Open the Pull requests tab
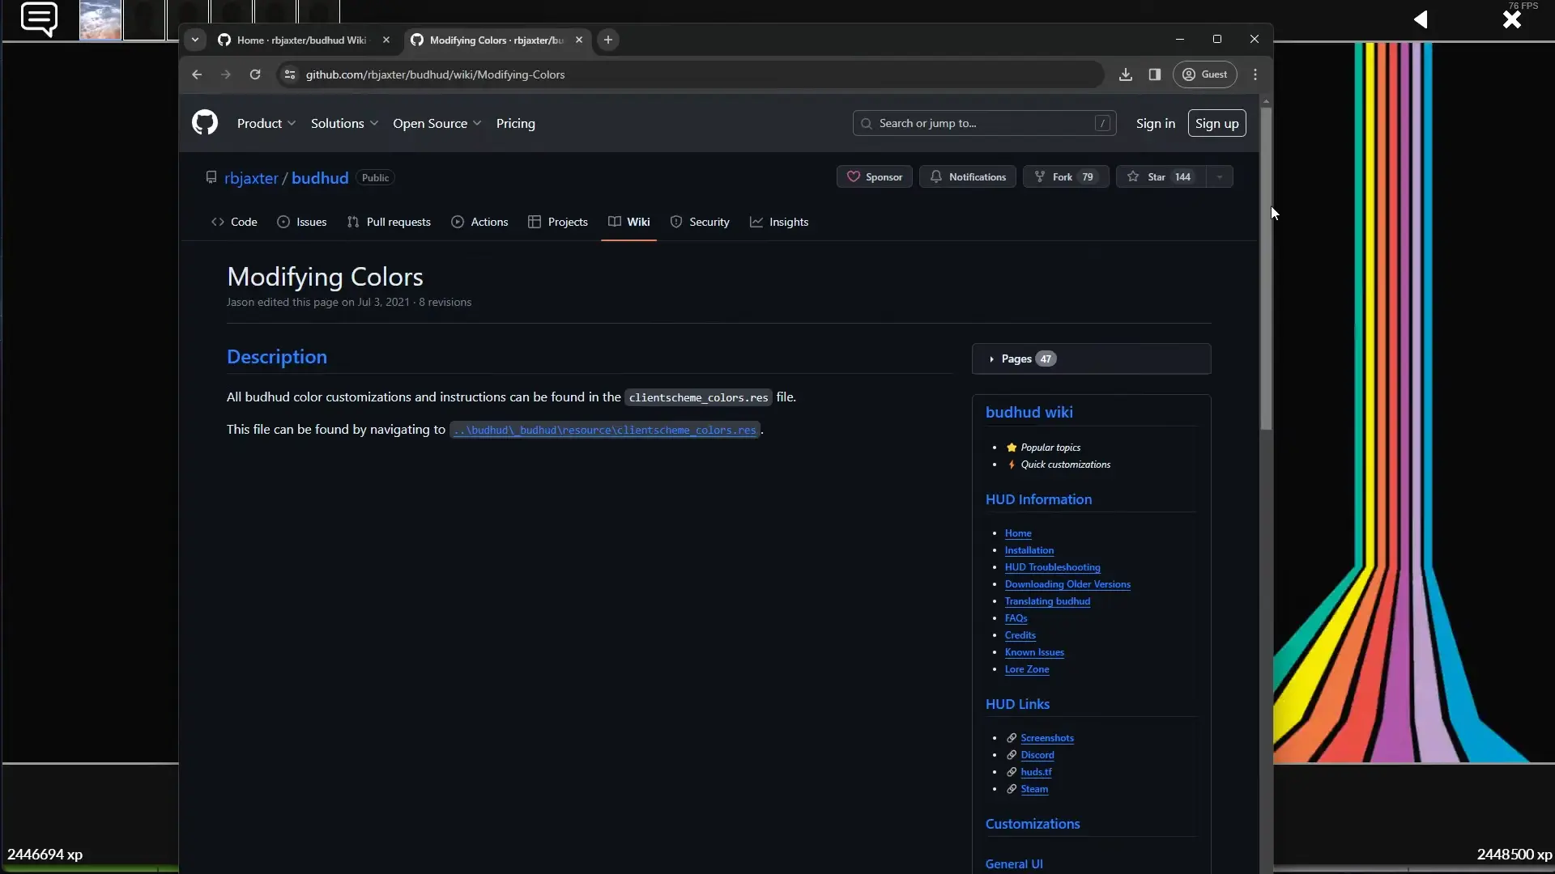This screenshot has height=874, width=1555. (x=389, y=222)
